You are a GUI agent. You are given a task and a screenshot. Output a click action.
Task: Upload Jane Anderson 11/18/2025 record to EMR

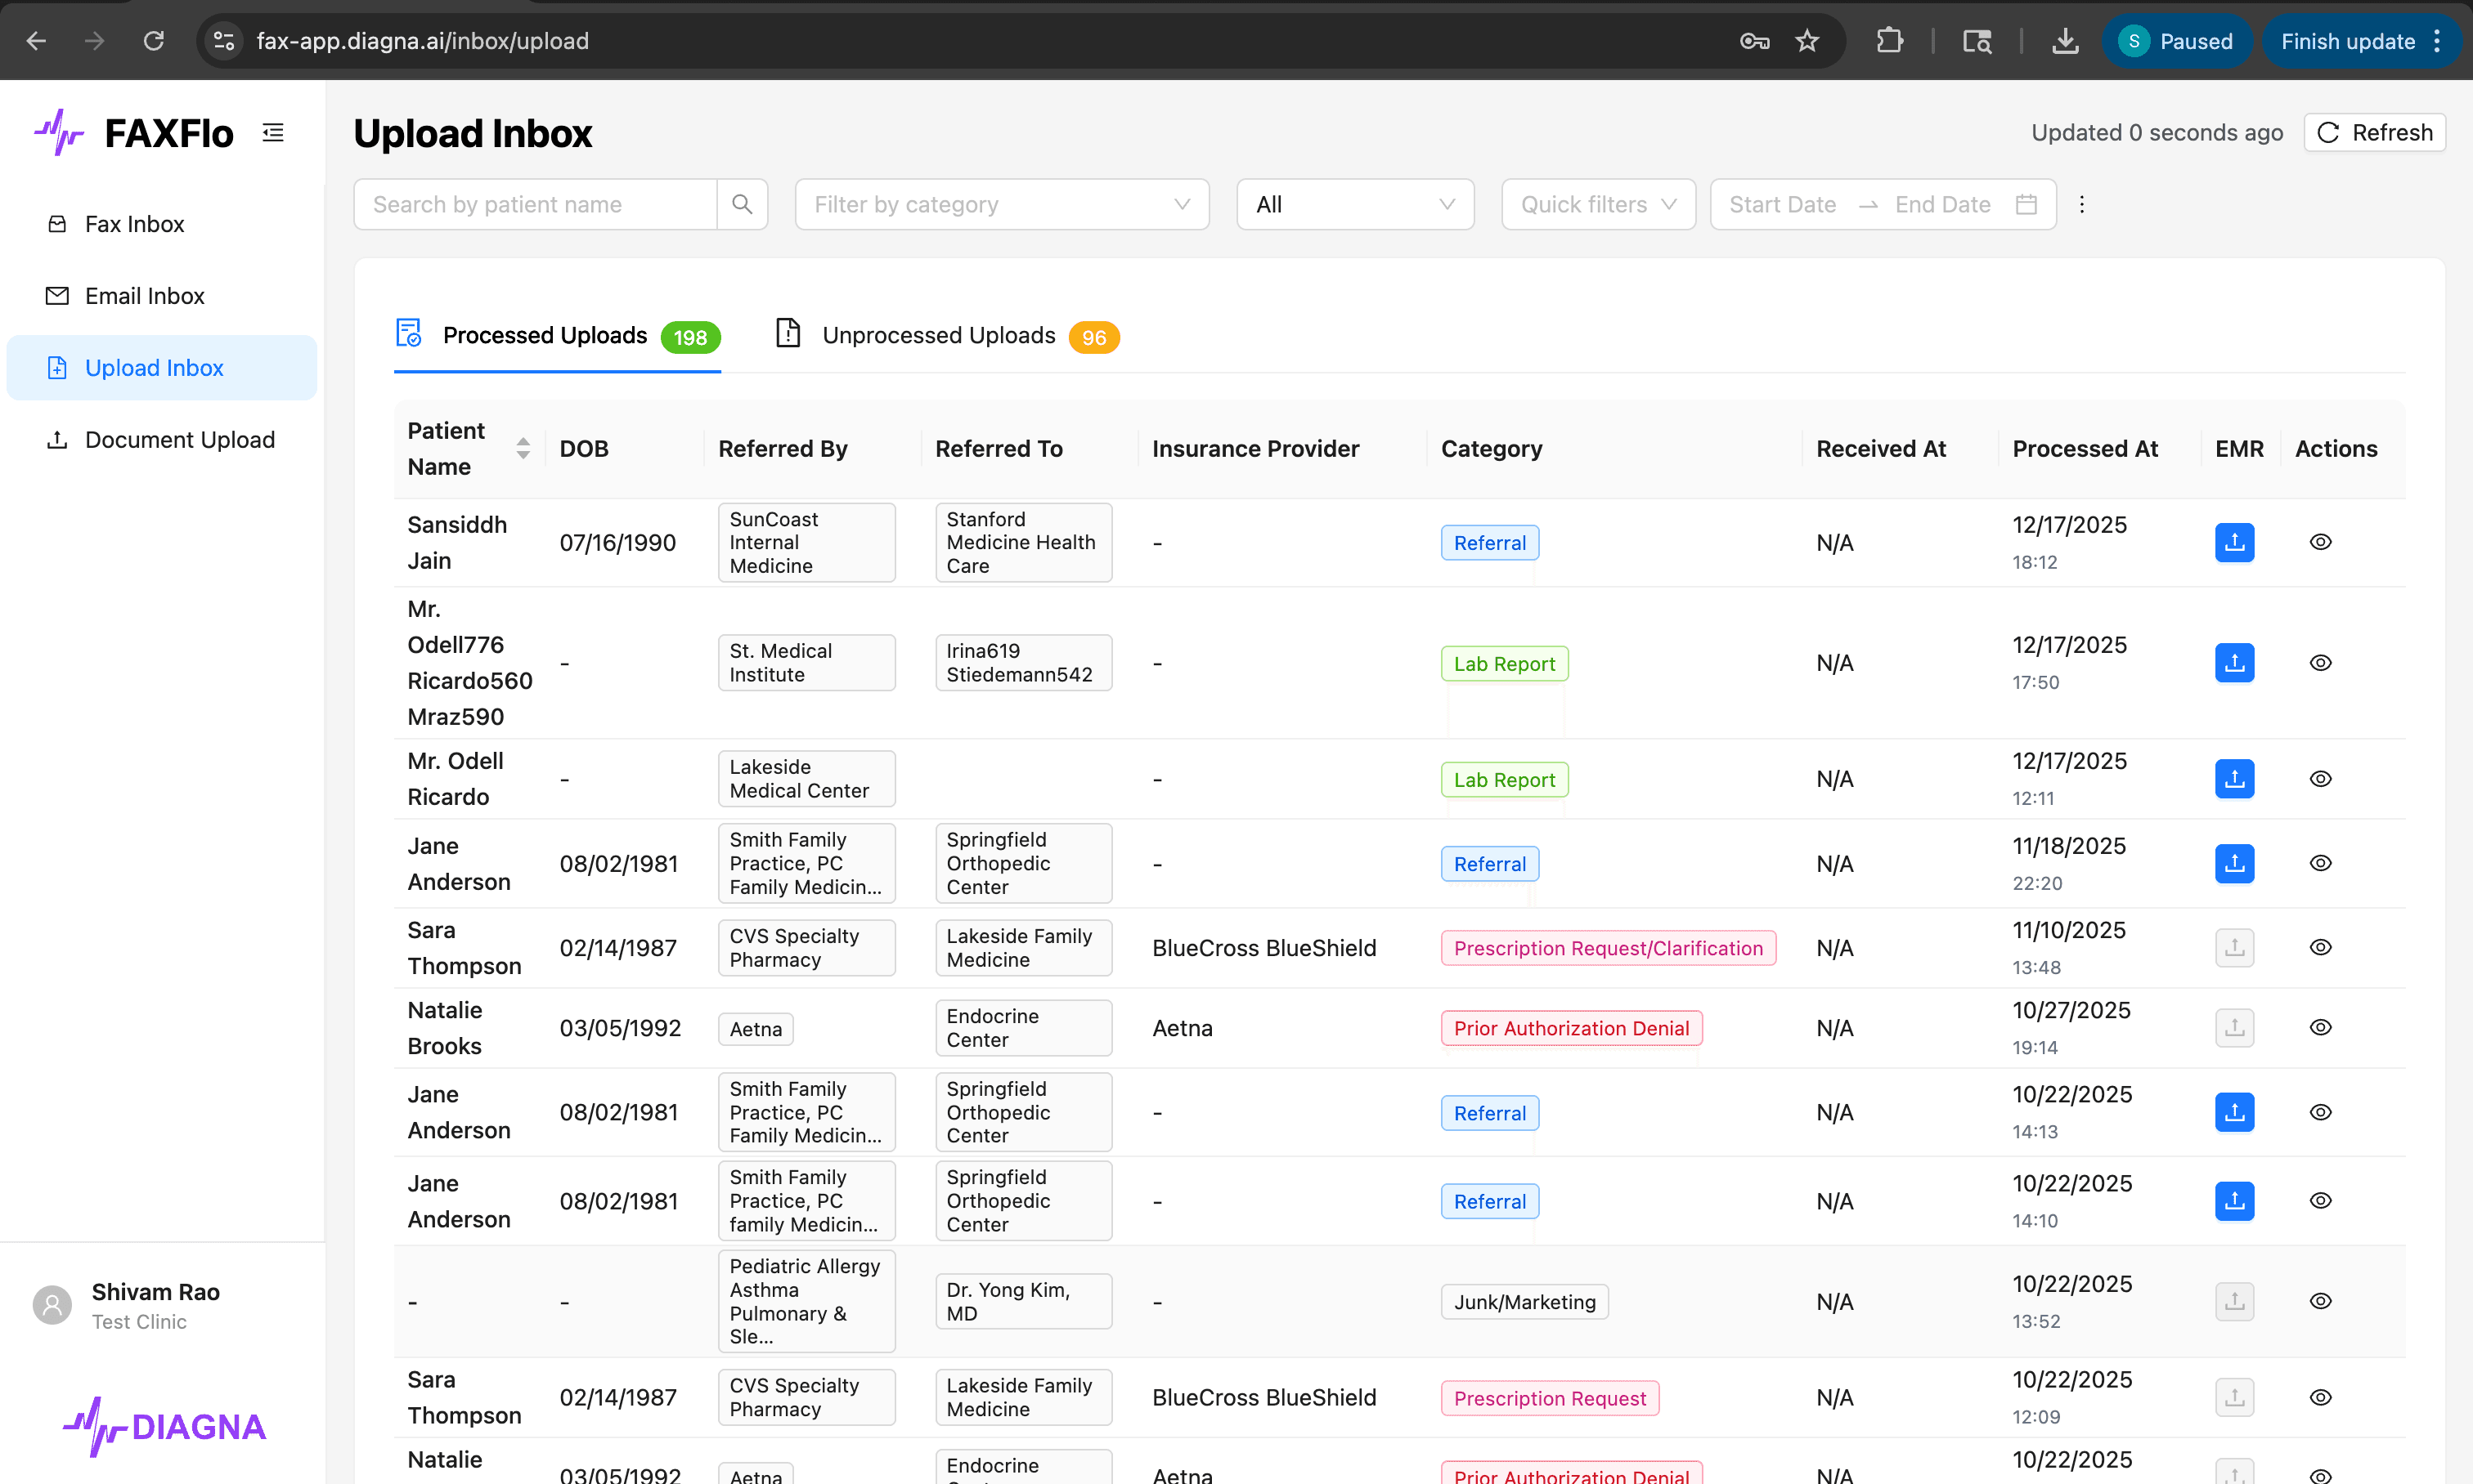point(2234,863)
